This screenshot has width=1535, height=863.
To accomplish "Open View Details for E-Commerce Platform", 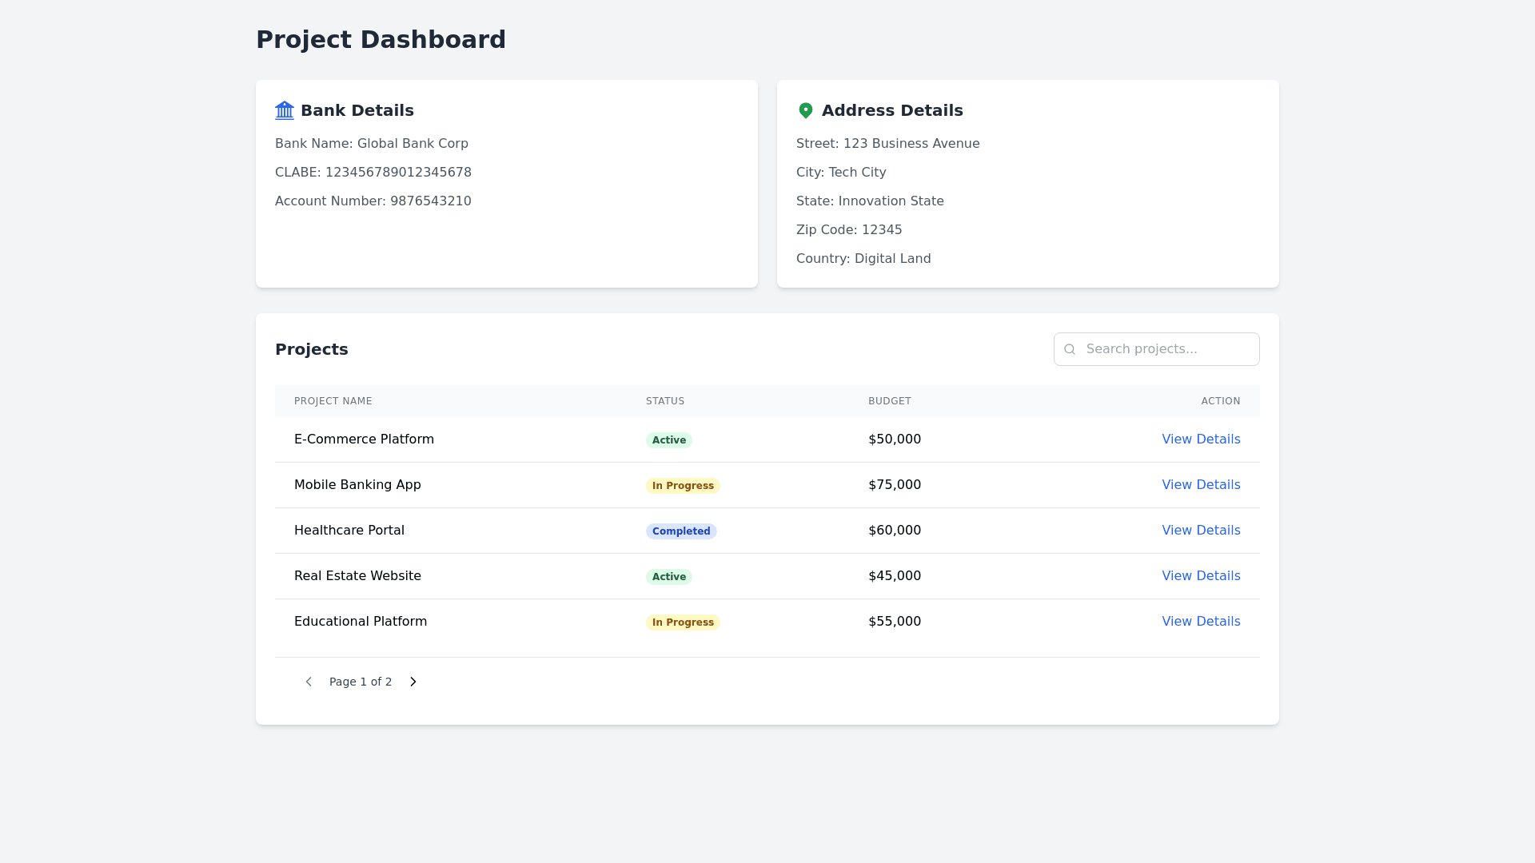I will (1201, 439).
